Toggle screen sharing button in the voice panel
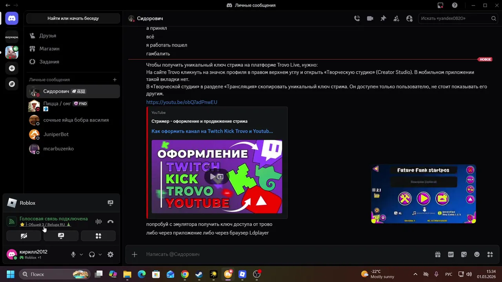Screen dimensions: 502x282 tap(61, 236)
